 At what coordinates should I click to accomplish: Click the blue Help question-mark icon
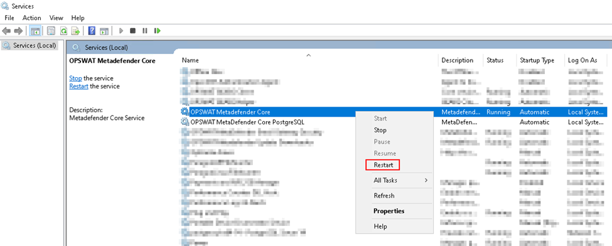(92, 31)
